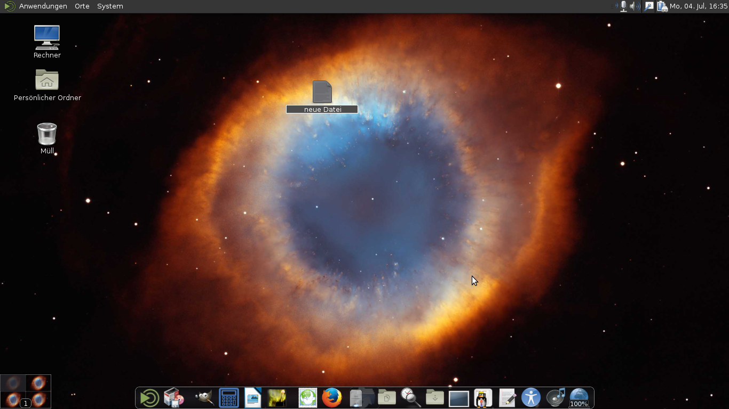
Task: Open accessibility settings icon in dock
Action: coord(531,398)
